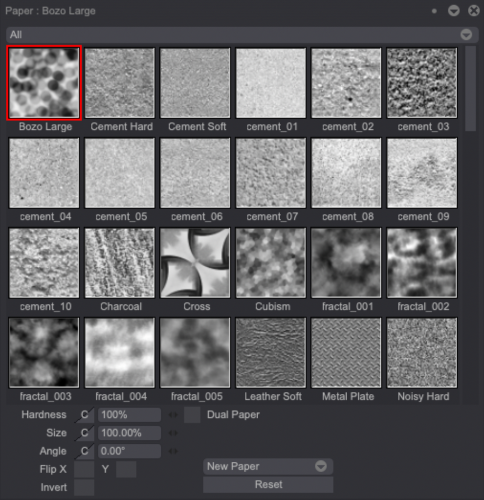Click the Size stepper arrows

click(173, 433)
